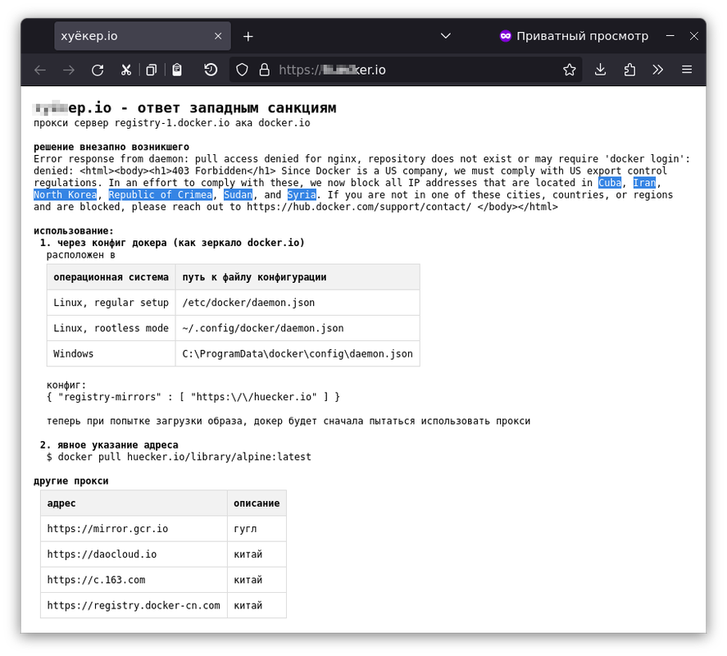
Task: Click the registry-mirrors config line
Action: [x=193, y=397]
